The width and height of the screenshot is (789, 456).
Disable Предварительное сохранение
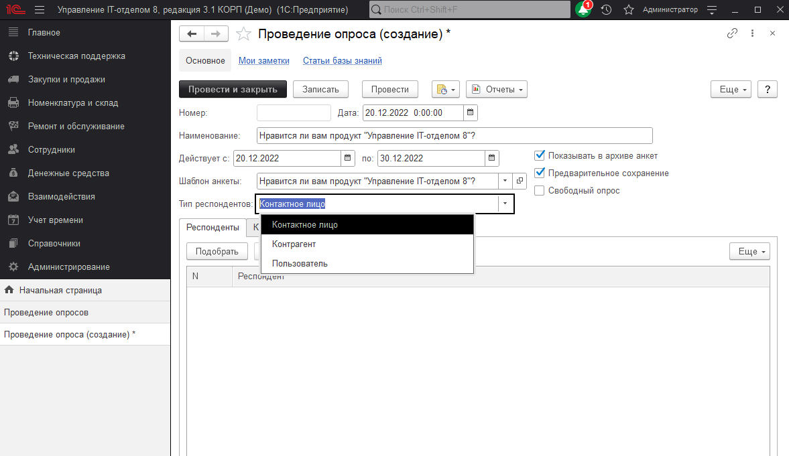coord(539,173)
